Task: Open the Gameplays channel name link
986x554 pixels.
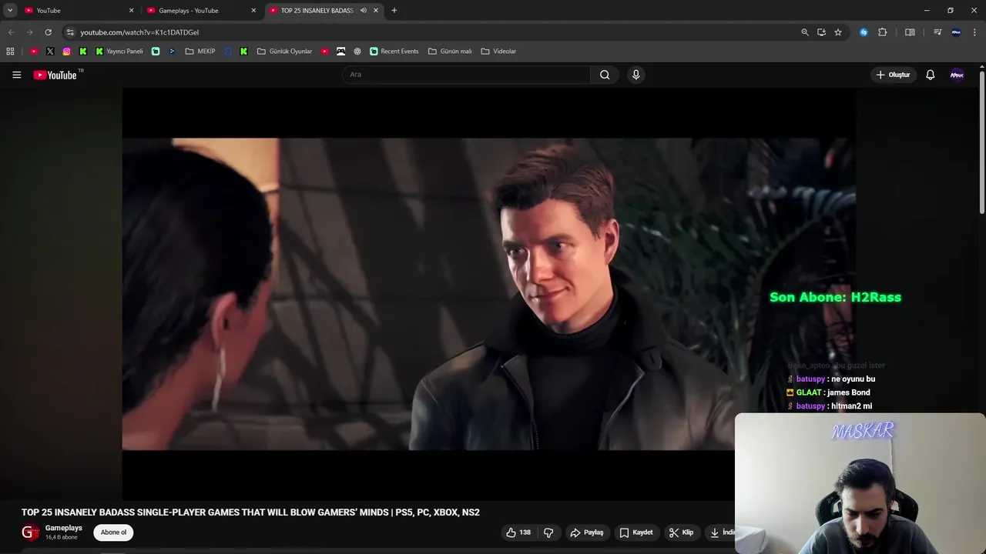Action: click(64, 528)
